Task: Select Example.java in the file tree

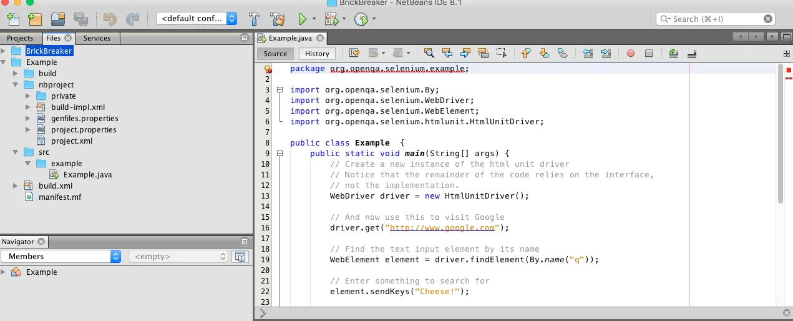Action: click(x=87, y=174)
